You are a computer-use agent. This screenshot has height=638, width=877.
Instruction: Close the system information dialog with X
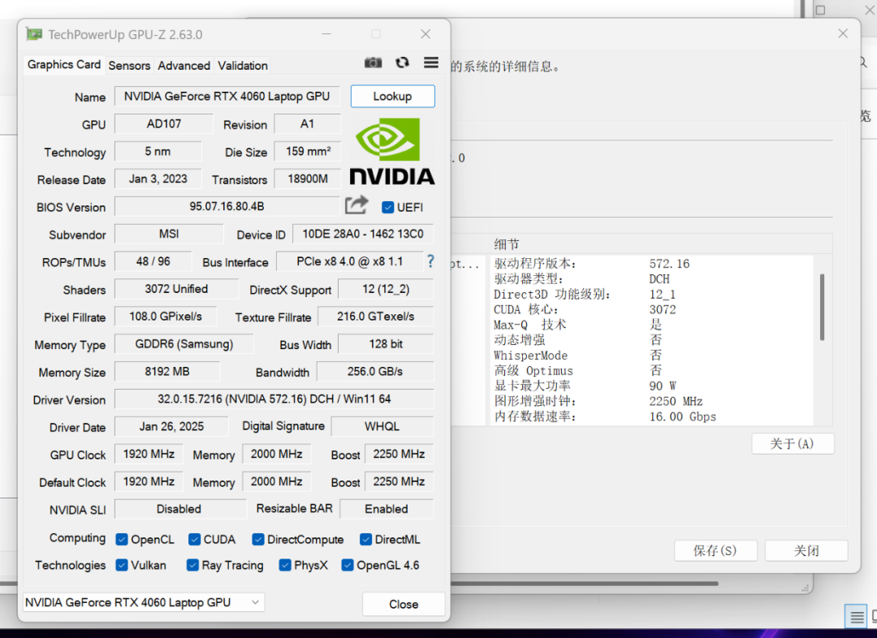(843, 33)
